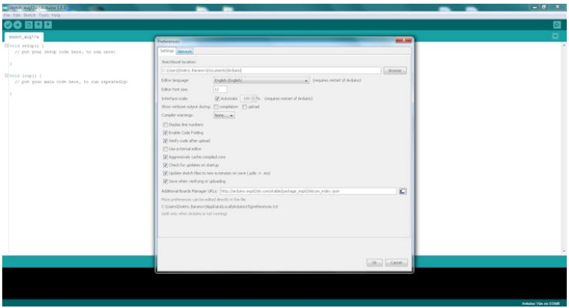The width and height of the screenshot is (569, 308).
Task: Uncheck Enable Code Folding option
Action: pyautogui.click(x=165, y=133)
